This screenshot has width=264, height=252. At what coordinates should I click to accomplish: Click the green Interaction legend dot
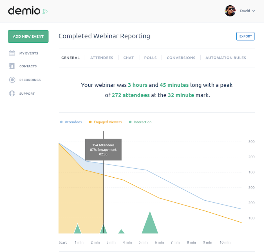pyautogui.click(x=130, y=122)
